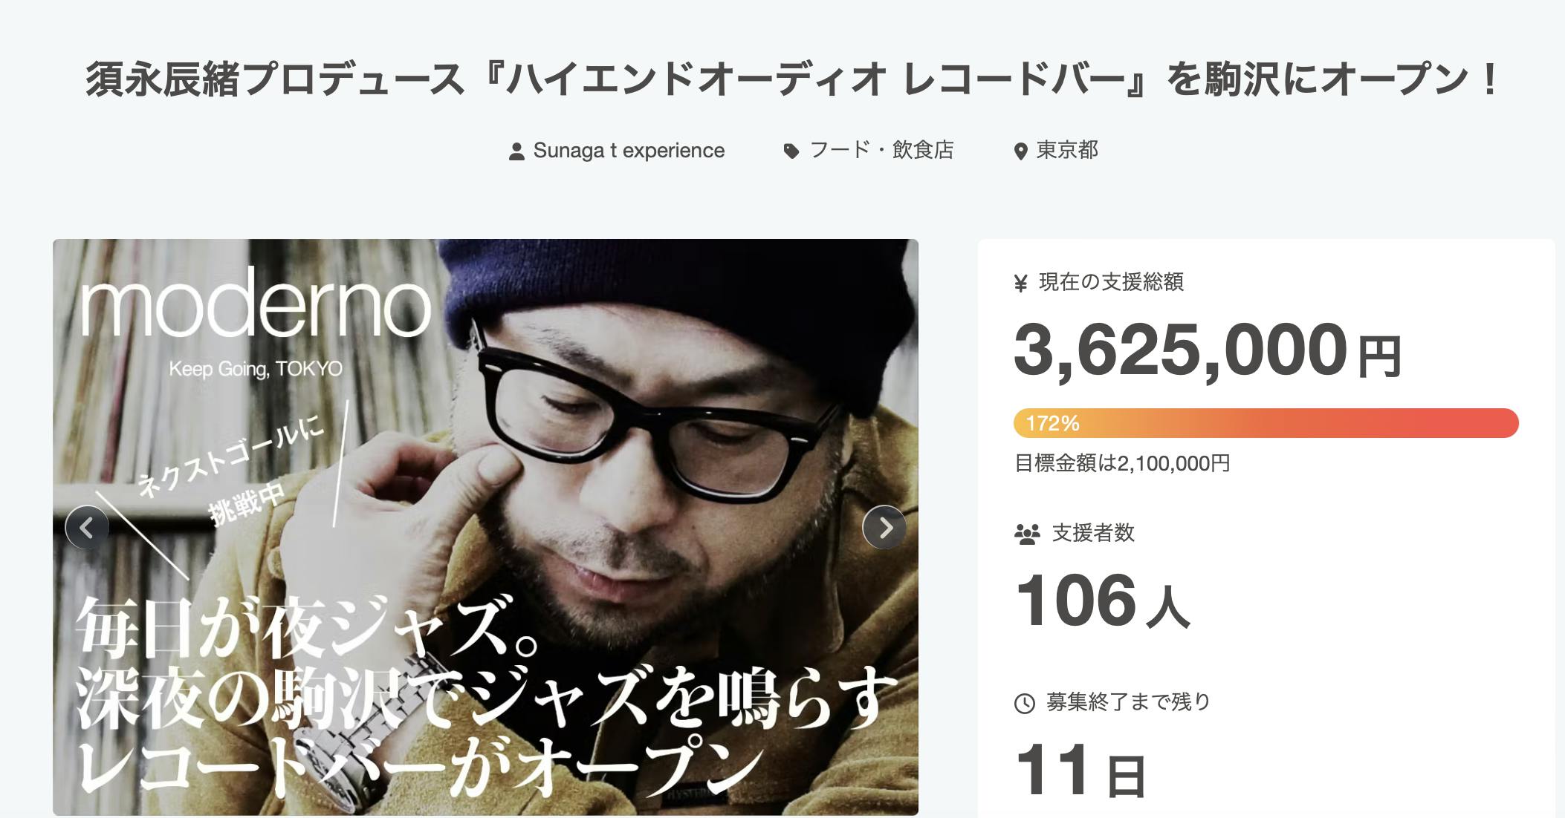1565x818 pixels.
Task: Click the moderno logo in the banner image
Action: (x=256, y=304)
